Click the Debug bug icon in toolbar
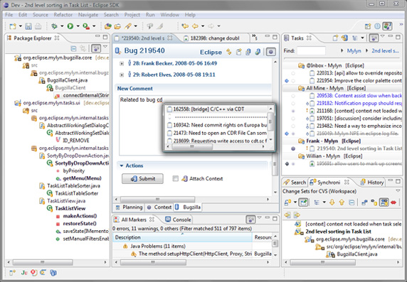The image size is (407, 282). click(x=55, y=26)
